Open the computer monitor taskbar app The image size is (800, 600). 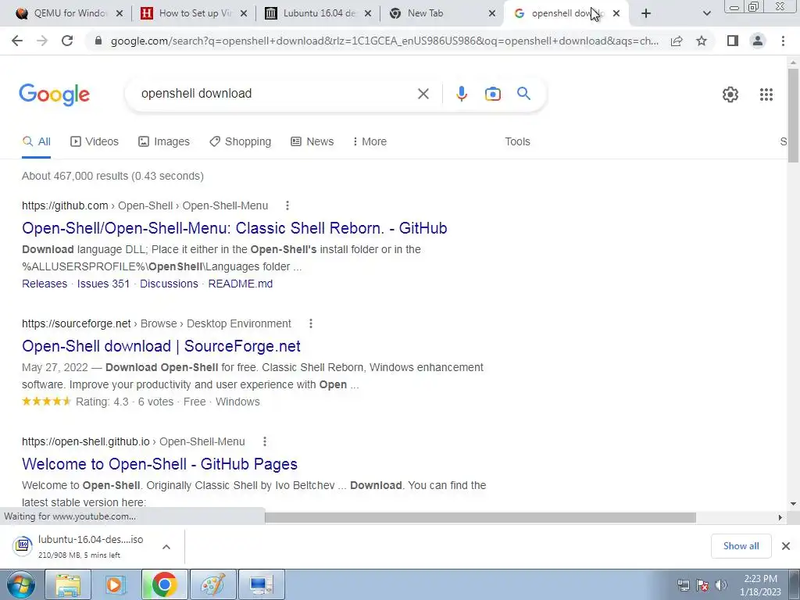tap(261, 584)
